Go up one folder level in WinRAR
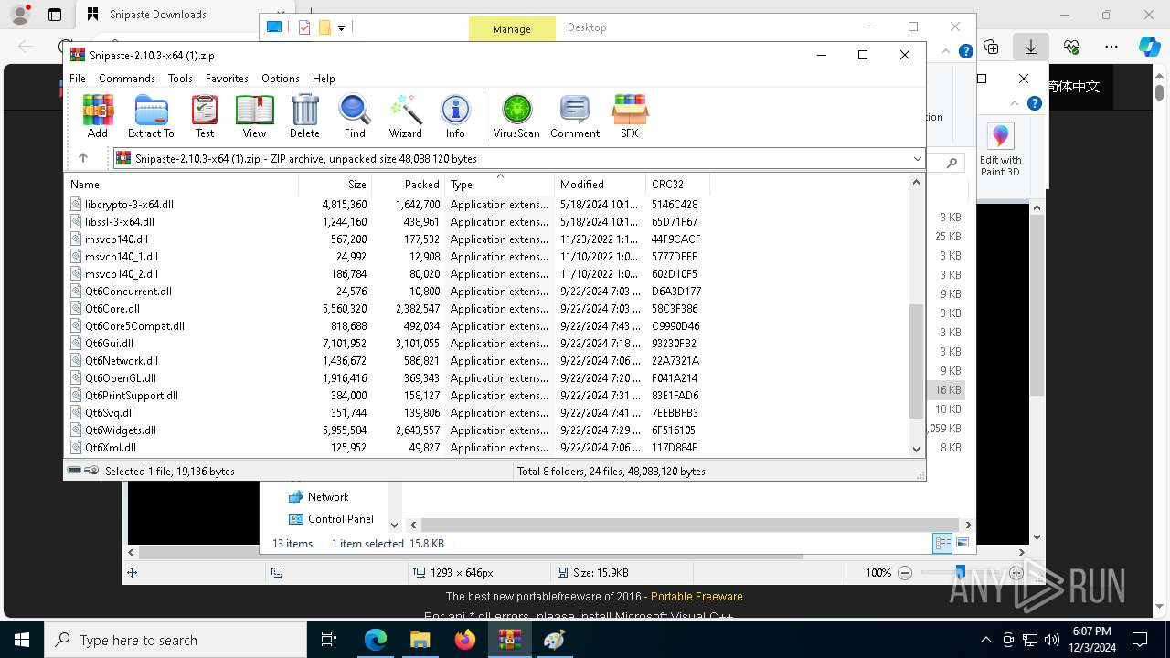1170x658 pixels. [x=83, y=158]
